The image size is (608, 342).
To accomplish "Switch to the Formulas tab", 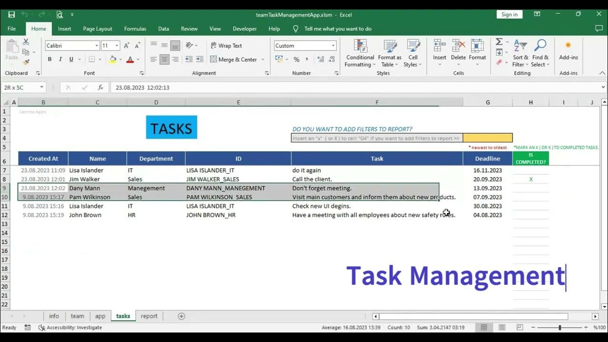I will coord(135,28).
